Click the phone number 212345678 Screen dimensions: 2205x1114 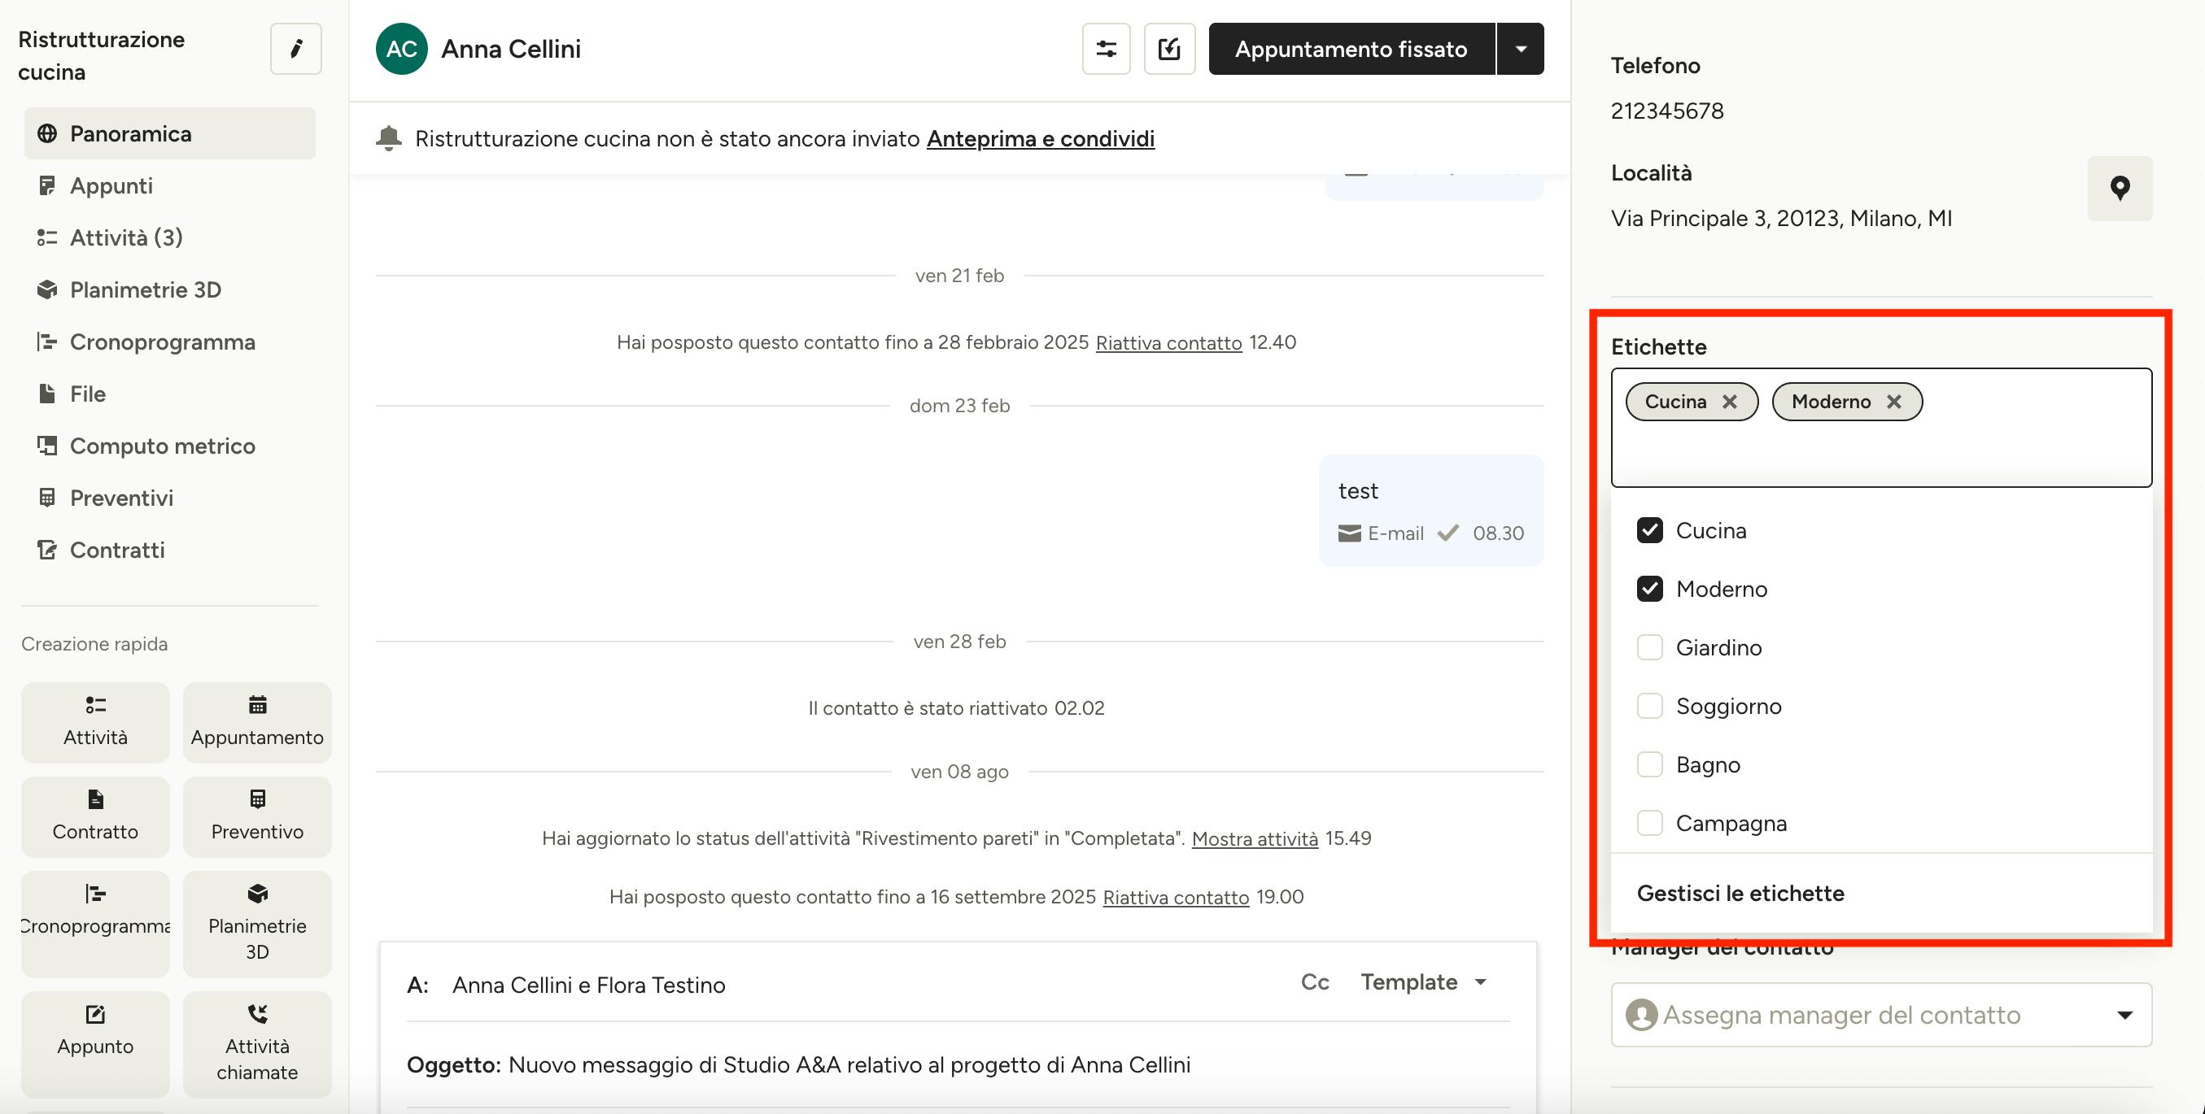1666,111
